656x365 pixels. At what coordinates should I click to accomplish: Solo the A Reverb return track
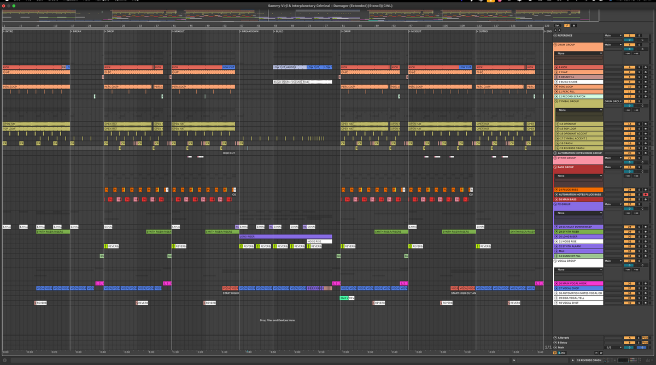pos(639,338)
